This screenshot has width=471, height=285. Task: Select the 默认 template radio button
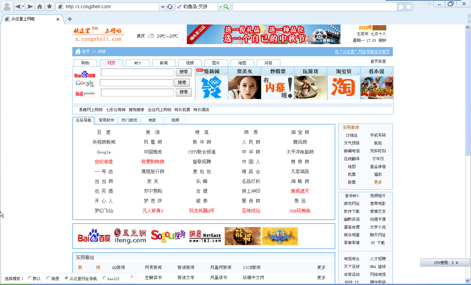click(x=30, y=278)
